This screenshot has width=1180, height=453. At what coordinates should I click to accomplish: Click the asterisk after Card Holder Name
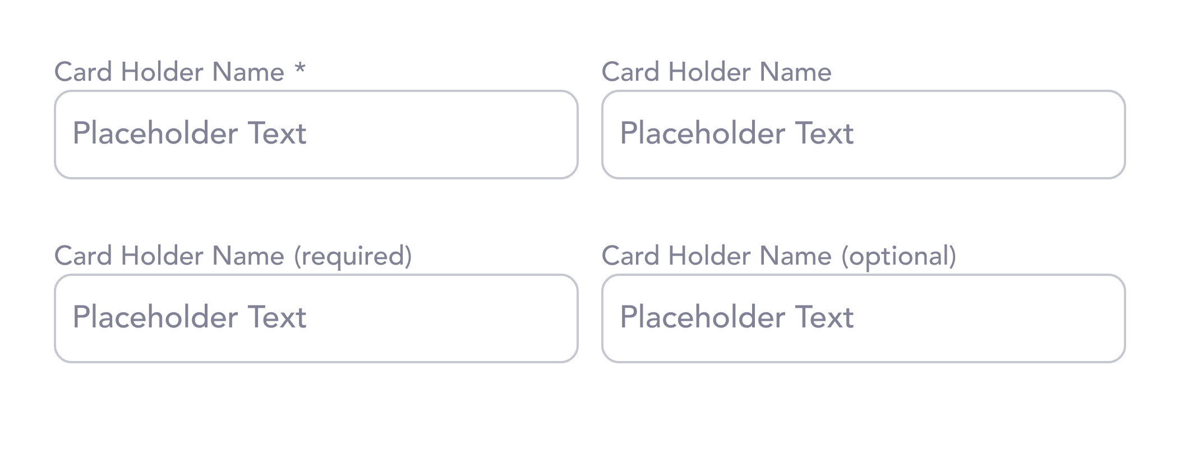coord(300,70)
